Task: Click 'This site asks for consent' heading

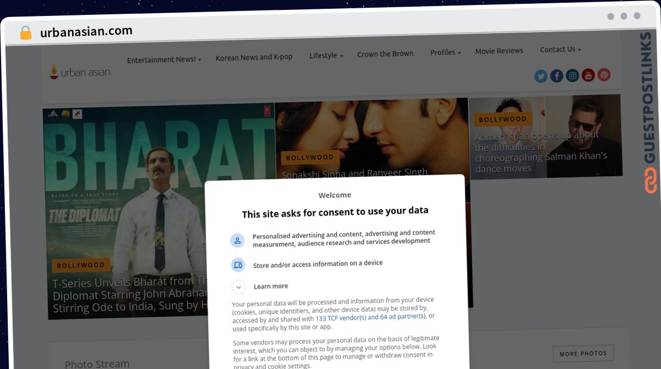Action: click(x=335, y=211)
